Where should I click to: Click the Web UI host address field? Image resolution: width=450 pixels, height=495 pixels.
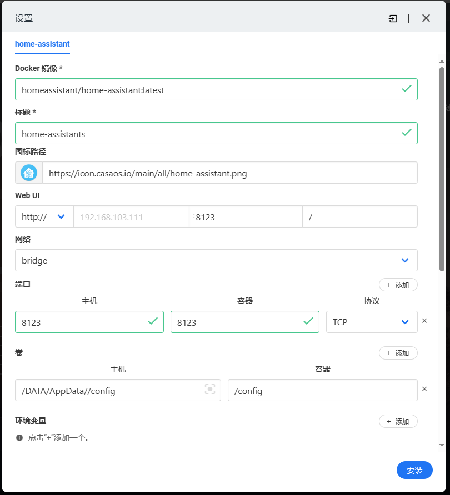131,216
